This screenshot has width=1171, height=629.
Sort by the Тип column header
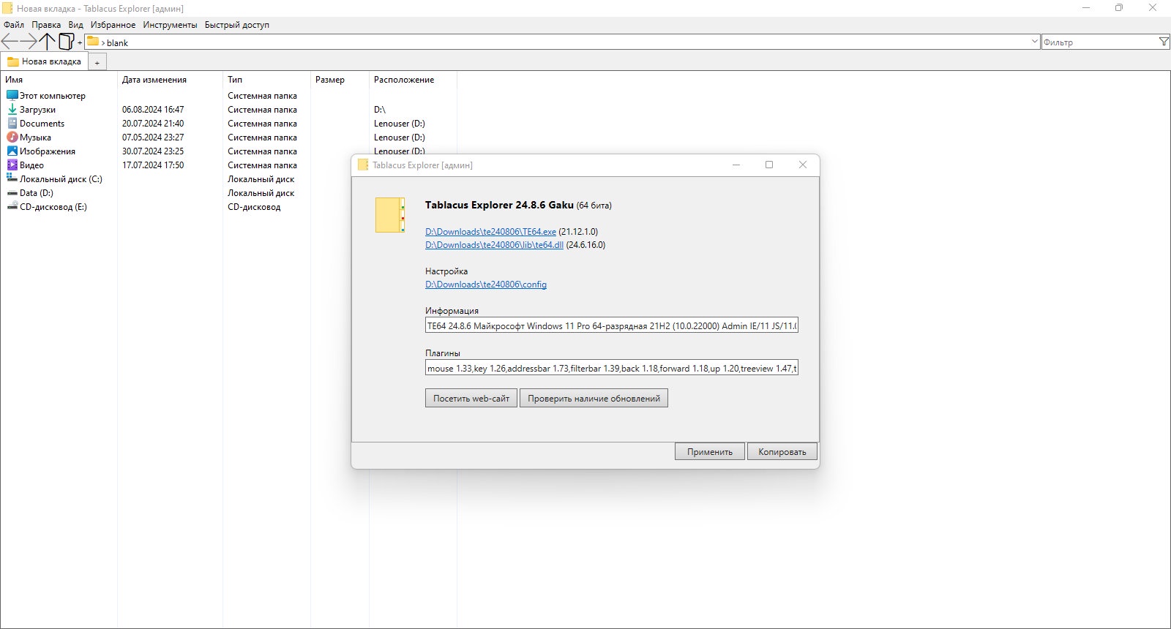266,80
